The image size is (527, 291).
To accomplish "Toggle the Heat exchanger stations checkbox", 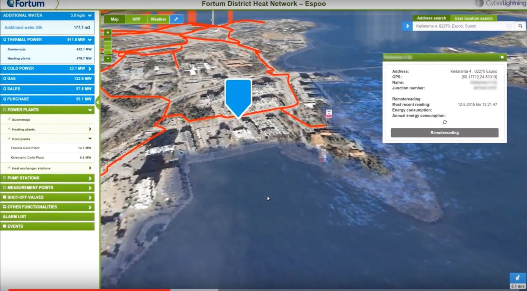I will click(9, 168).
